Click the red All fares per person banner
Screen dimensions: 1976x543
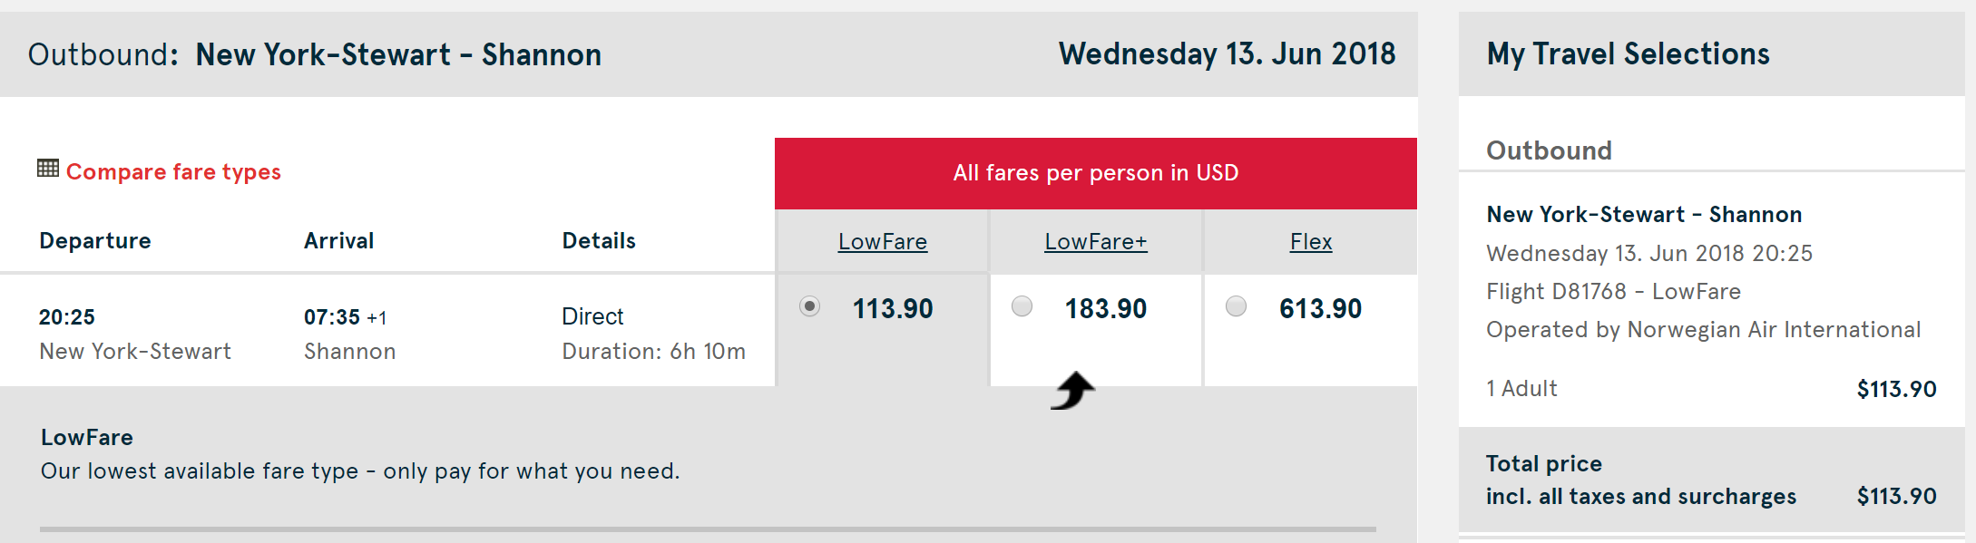(x=1095, y=173)
